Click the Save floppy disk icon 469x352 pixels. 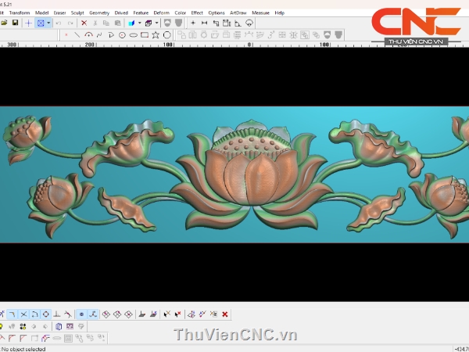point(15,23)
